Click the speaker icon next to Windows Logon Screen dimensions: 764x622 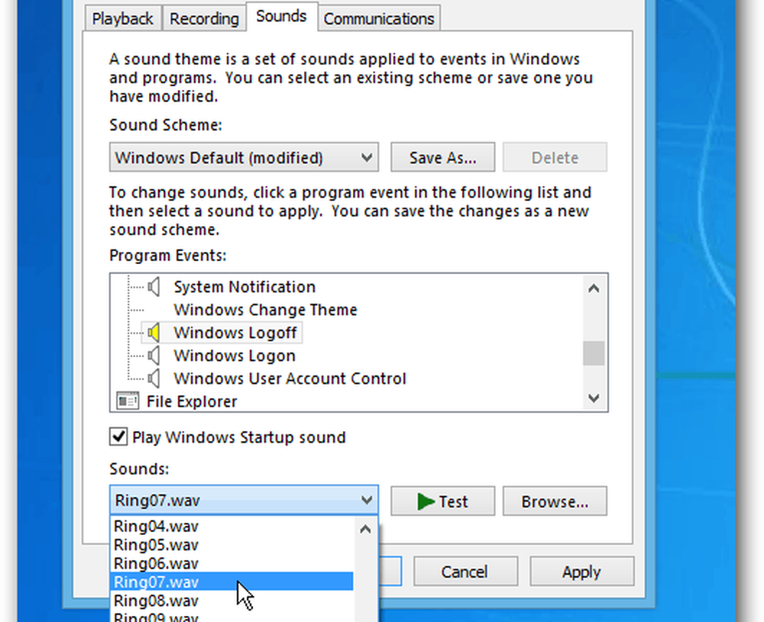click(x=154, y=356)
